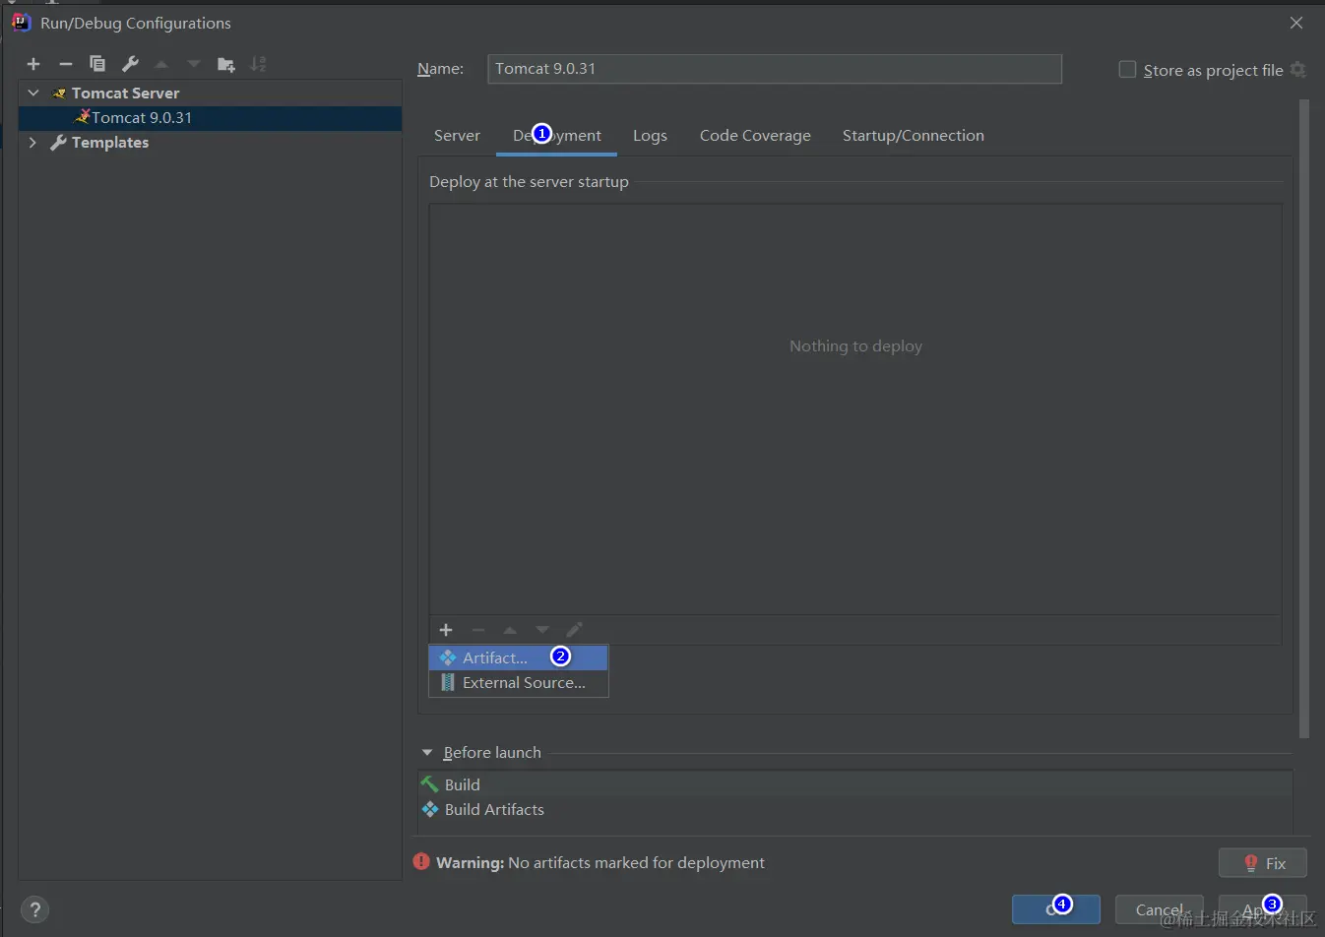Open help with question mark button
This screenshot has width=1325, height=937.
coord(34,910)
